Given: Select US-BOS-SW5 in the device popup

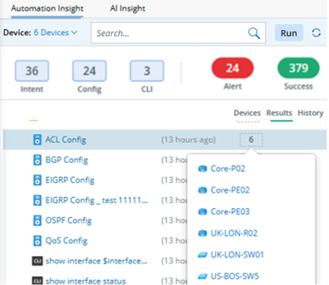Looking at the screenshot, I should (x=235, y=276).
